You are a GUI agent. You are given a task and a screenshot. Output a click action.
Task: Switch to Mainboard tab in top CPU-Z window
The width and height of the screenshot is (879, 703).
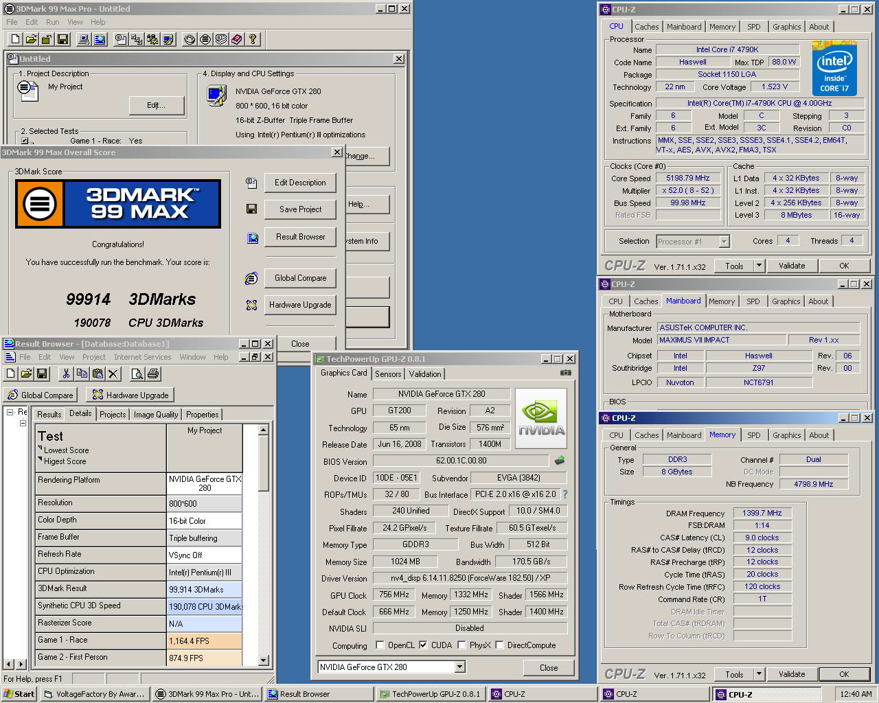[684, 27]
